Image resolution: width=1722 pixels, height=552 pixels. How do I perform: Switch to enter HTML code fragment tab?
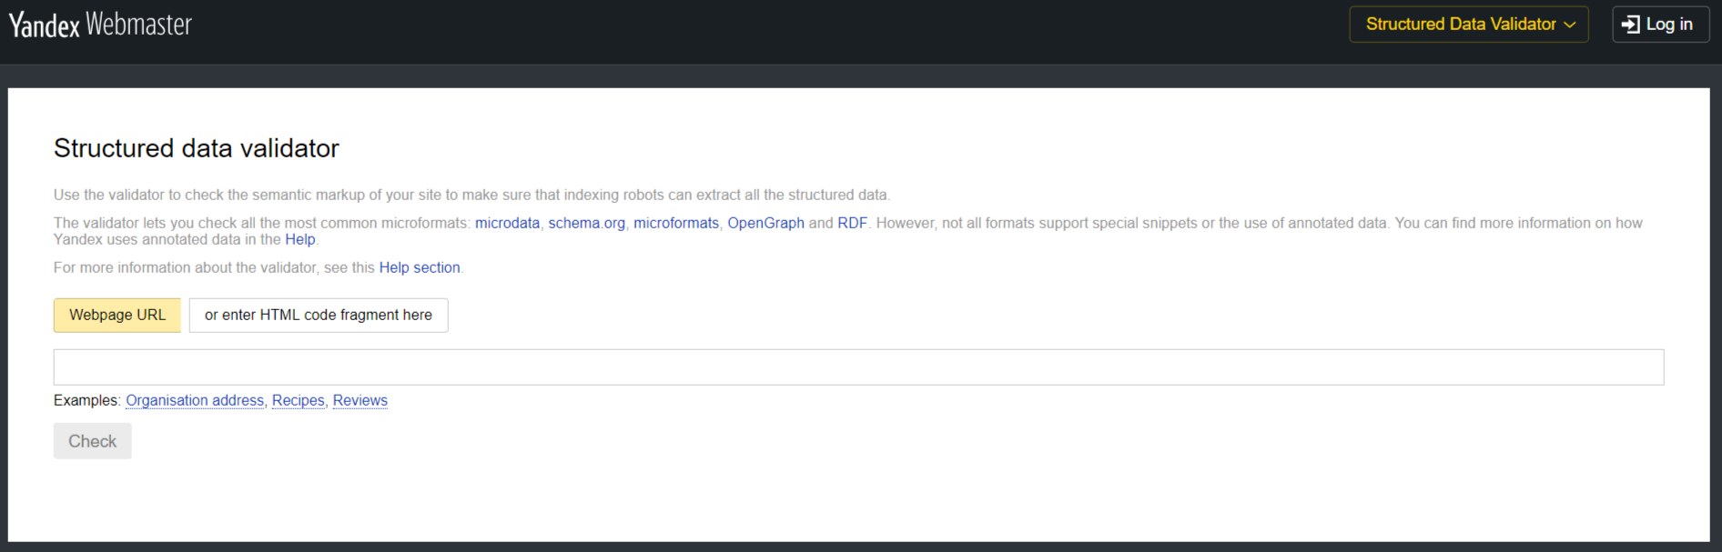(319, 315)
